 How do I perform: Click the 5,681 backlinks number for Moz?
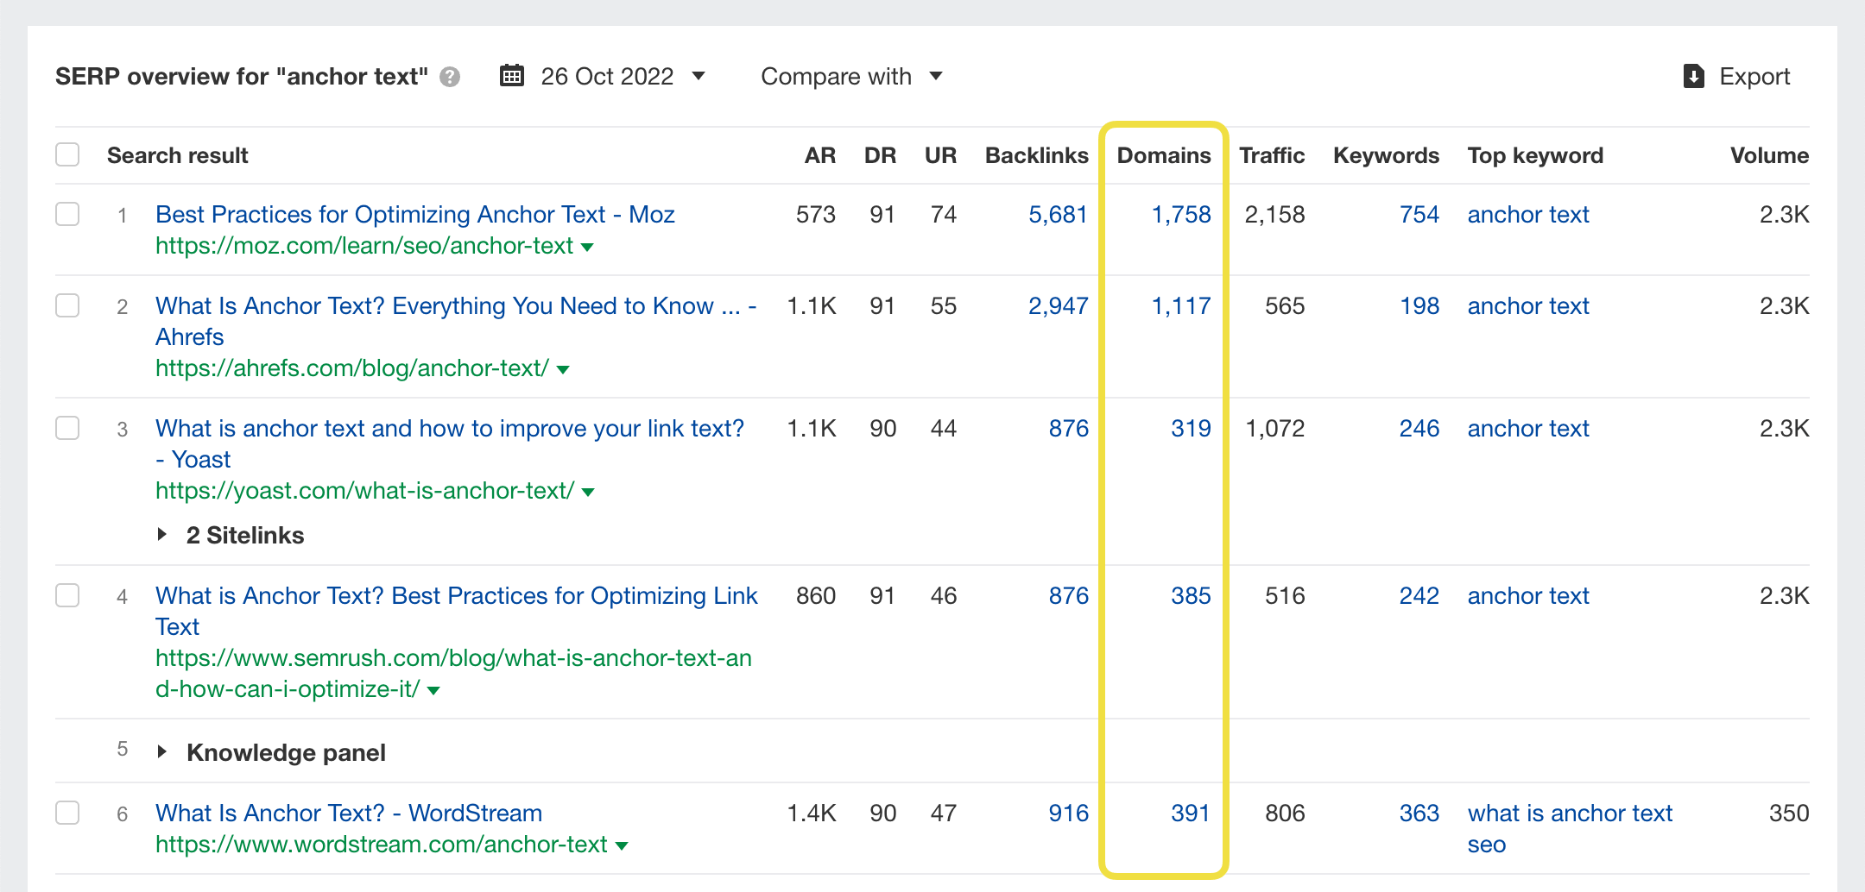tap(1058, 215)
